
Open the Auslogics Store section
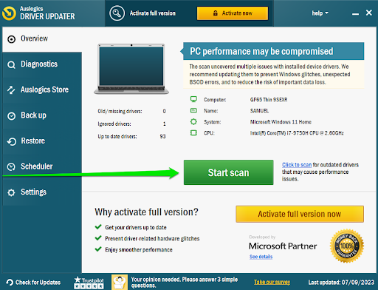[x=42, y=90]
